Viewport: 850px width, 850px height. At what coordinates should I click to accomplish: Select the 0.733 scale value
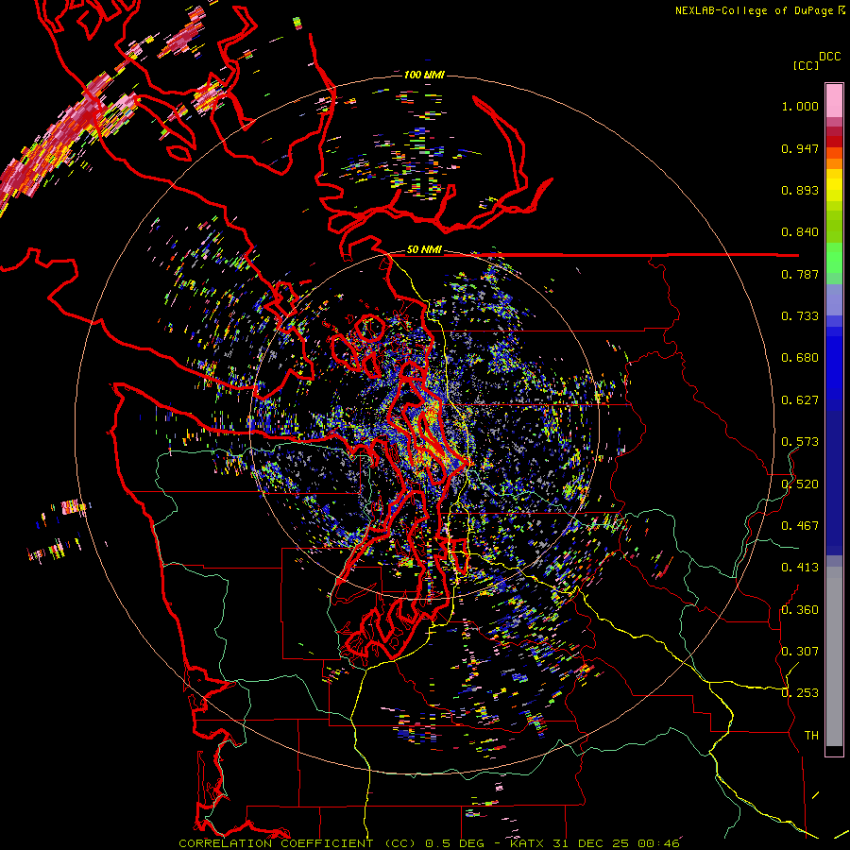click(x=800, y=316)
